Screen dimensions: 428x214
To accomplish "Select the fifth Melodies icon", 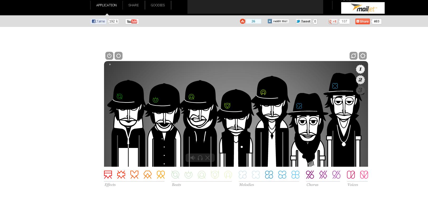I will (295, 175).
